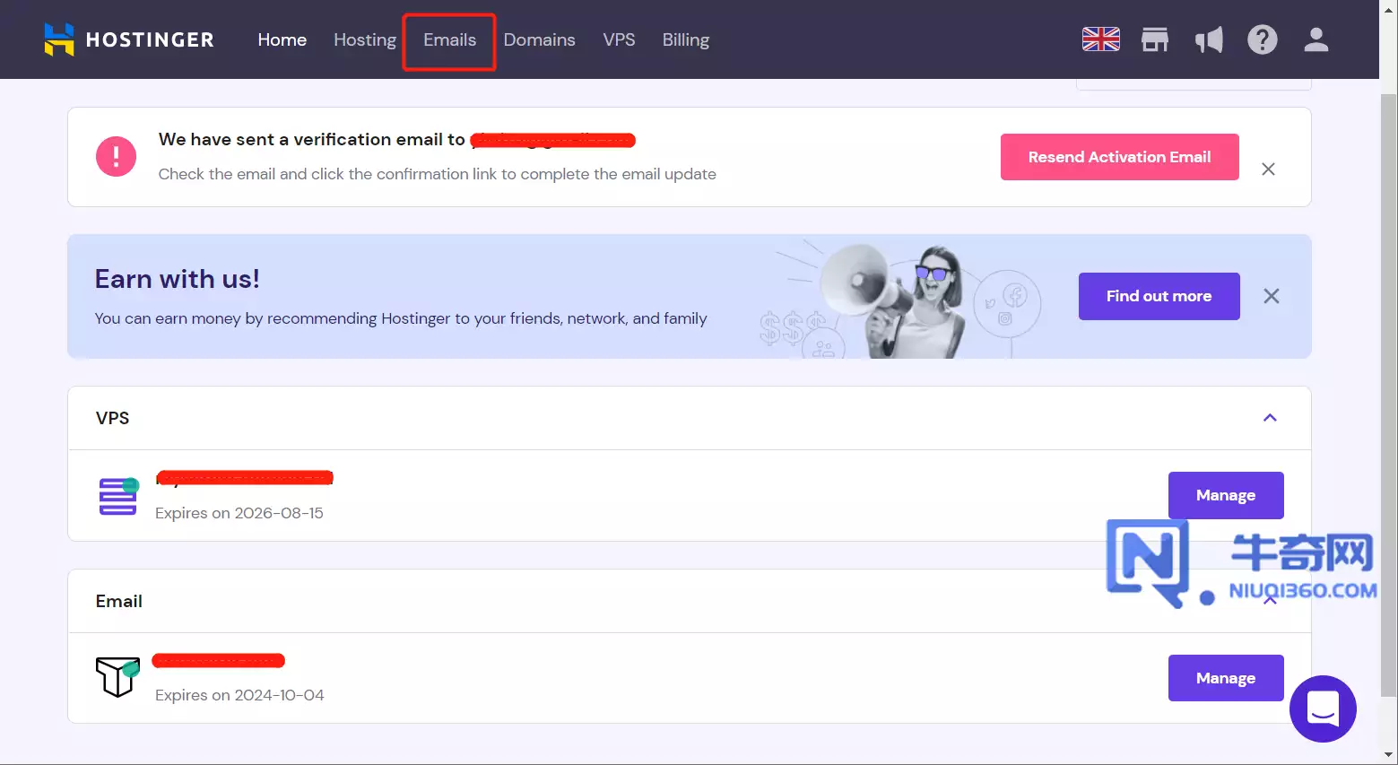Close the Earn with us banner
This screenshot has height=765, width=1398.
pyautogui.click(x=1272, y=296)
